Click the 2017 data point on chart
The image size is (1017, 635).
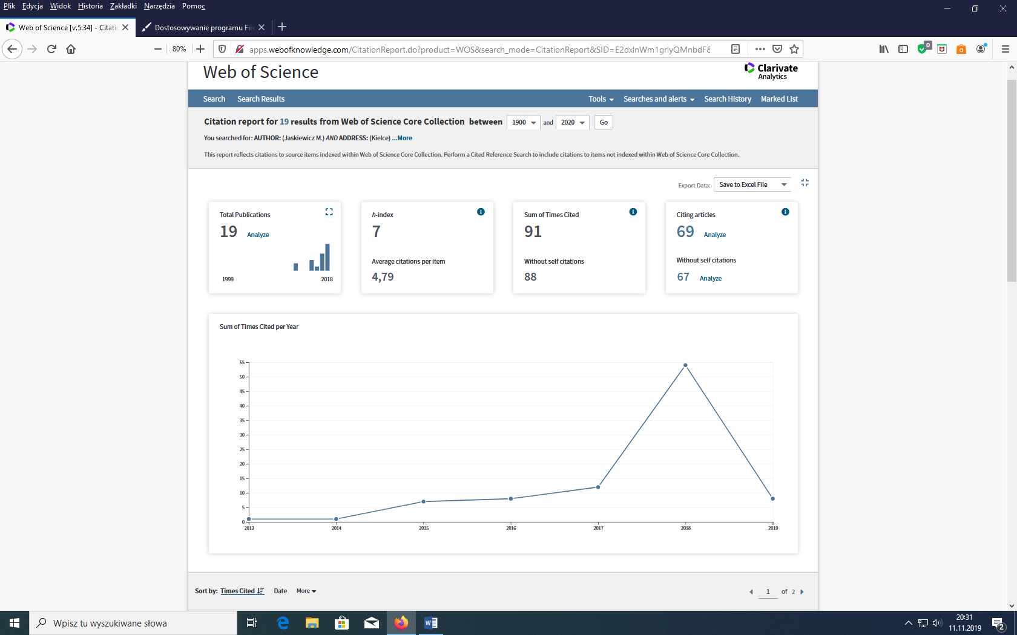tap(598, 487)
